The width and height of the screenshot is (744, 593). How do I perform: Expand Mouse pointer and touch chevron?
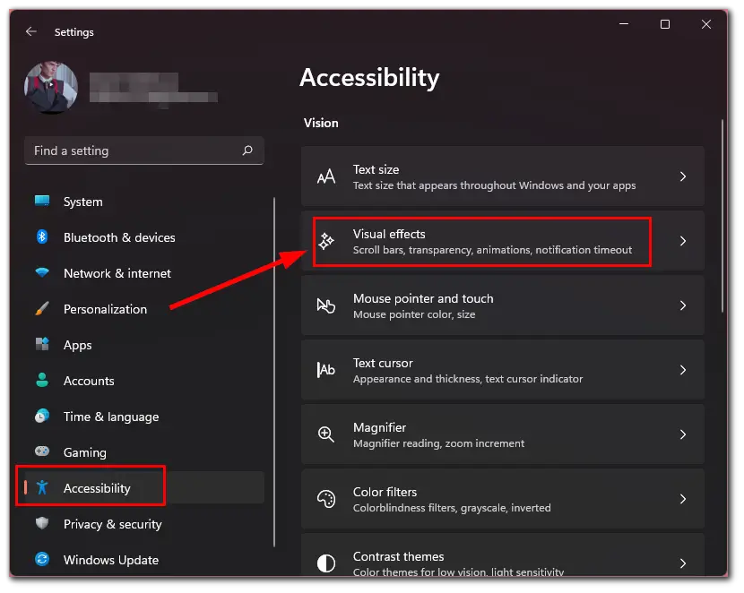point(683,305)
